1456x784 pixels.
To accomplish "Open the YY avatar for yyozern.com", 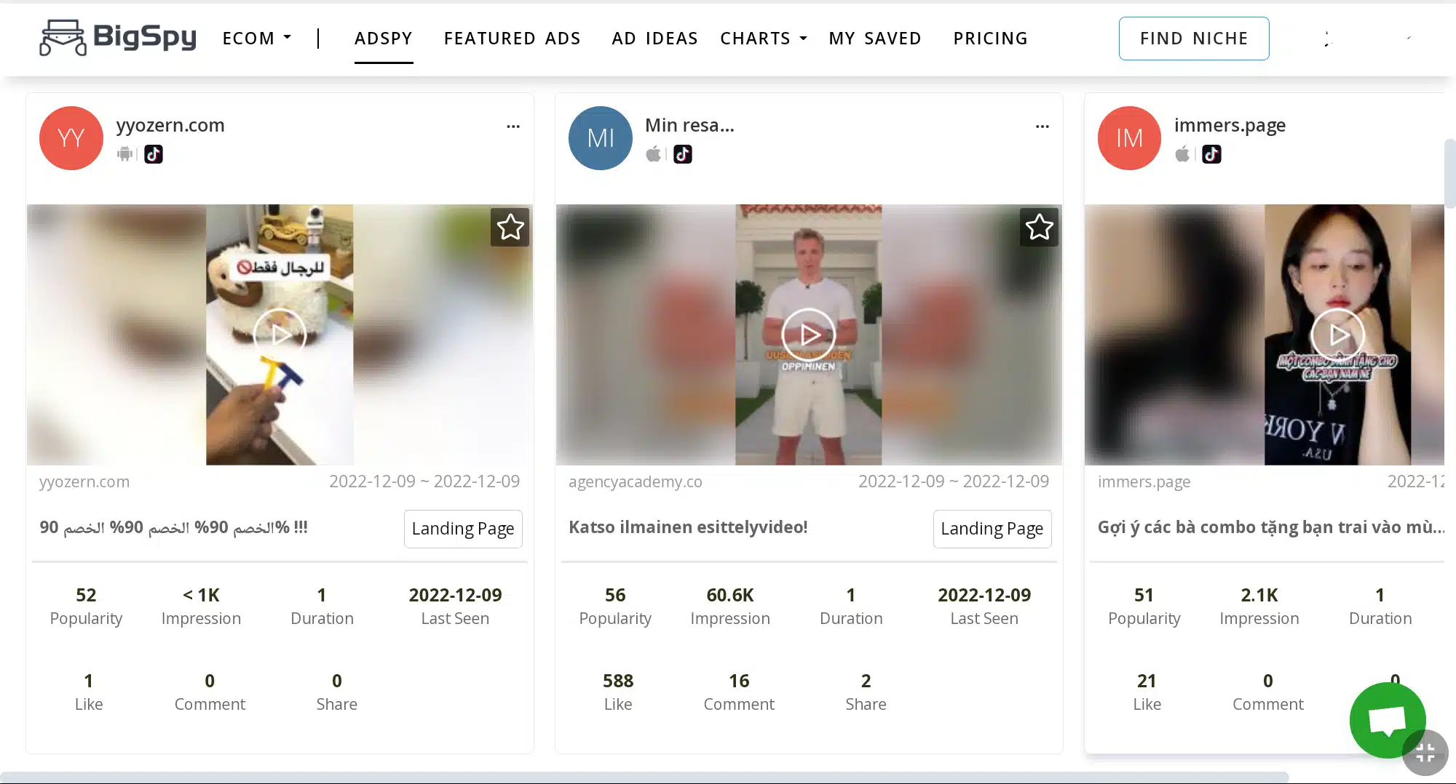I will (x=71, y=138).
